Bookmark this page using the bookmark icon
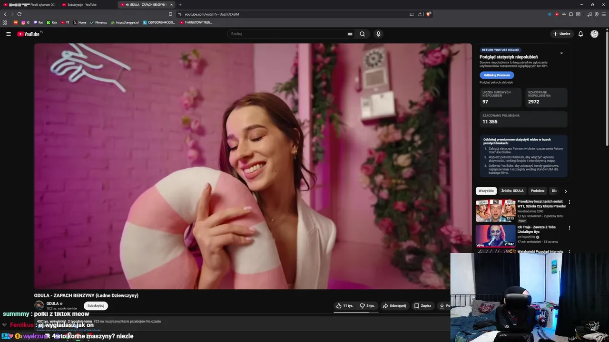 170,14
